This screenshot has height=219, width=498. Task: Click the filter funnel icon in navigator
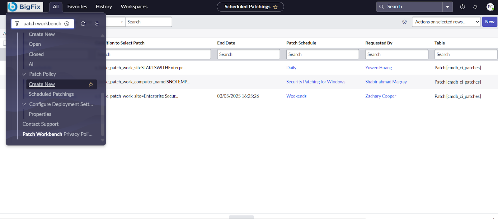[x=17, y=24]
